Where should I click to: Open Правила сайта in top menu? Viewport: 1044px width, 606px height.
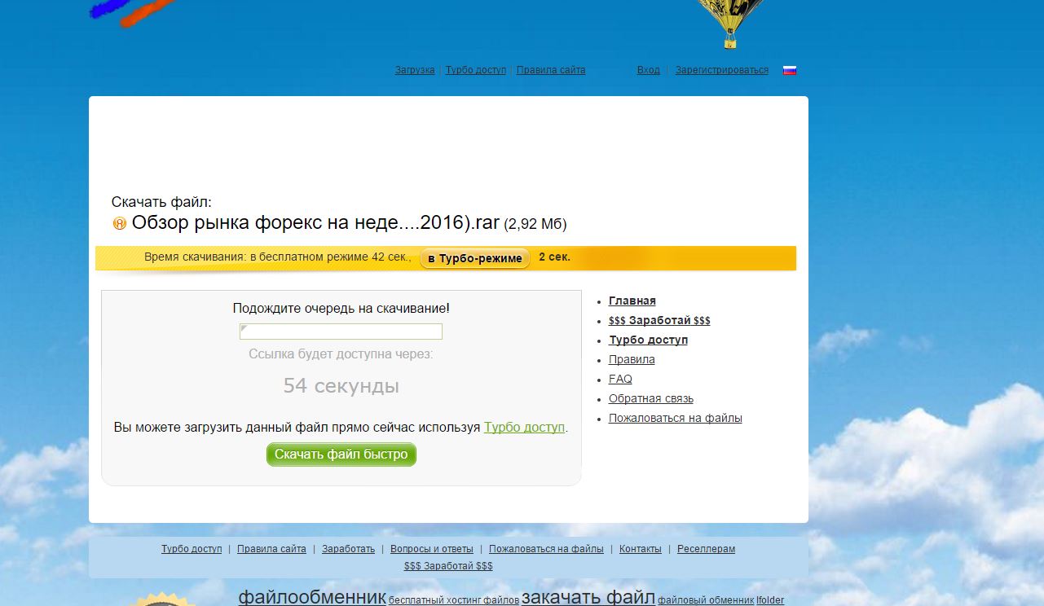tap(551, 70)
